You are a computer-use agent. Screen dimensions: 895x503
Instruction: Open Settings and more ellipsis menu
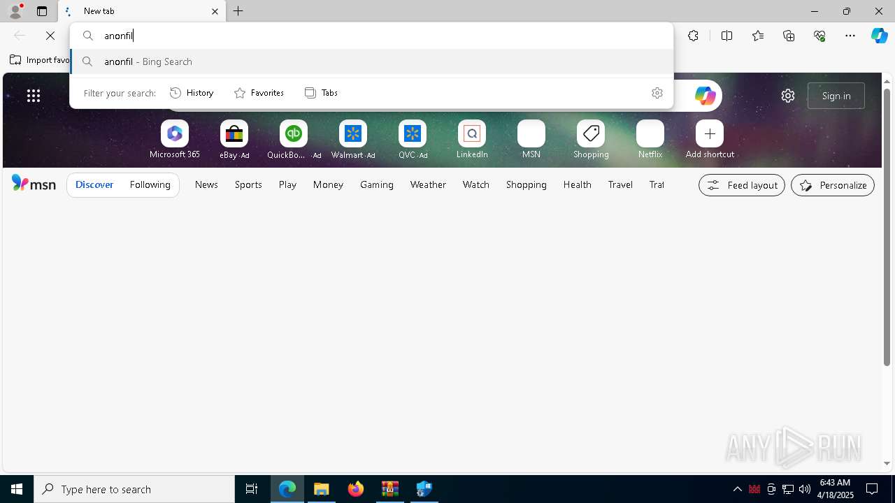point(850,36)
